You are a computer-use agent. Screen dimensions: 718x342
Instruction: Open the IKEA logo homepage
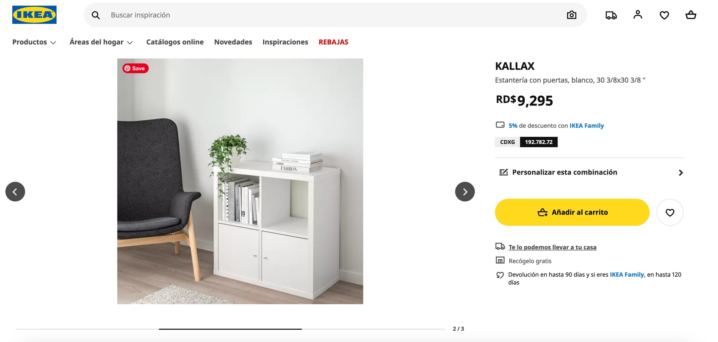[x=34, y=15]
